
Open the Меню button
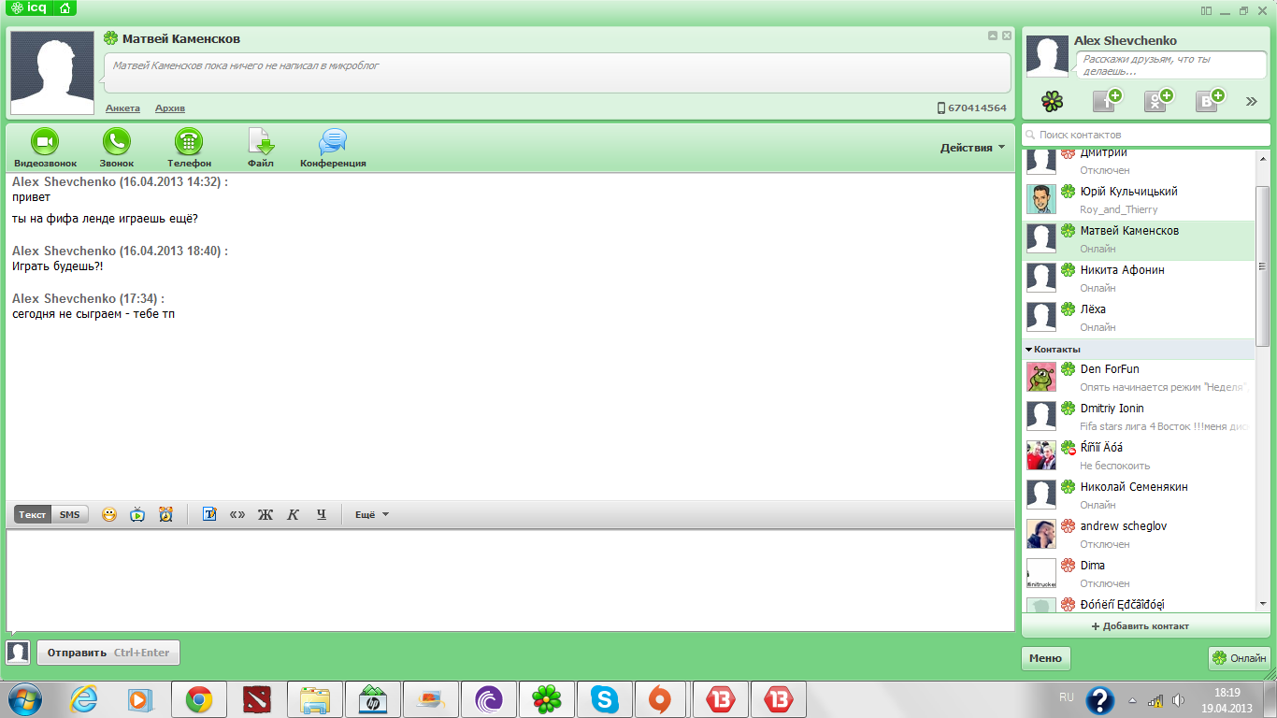1045,658
